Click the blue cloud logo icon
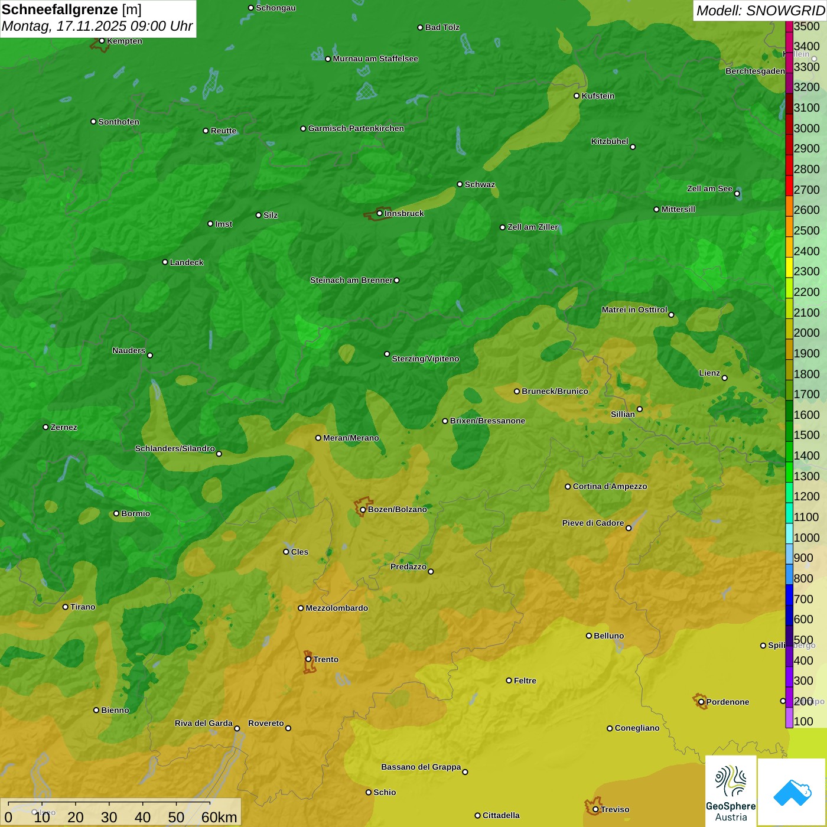The height and width of the screenshot is (827, 827). tap(792, 792)
